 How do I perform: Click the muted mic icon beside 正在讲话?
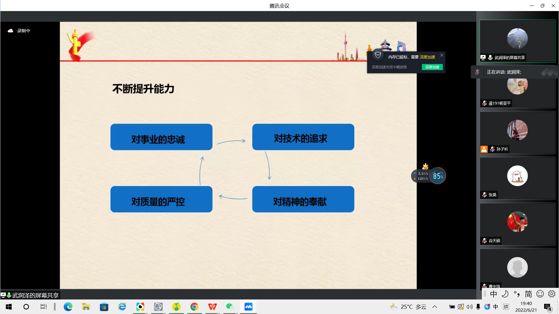tap(477, 72)
